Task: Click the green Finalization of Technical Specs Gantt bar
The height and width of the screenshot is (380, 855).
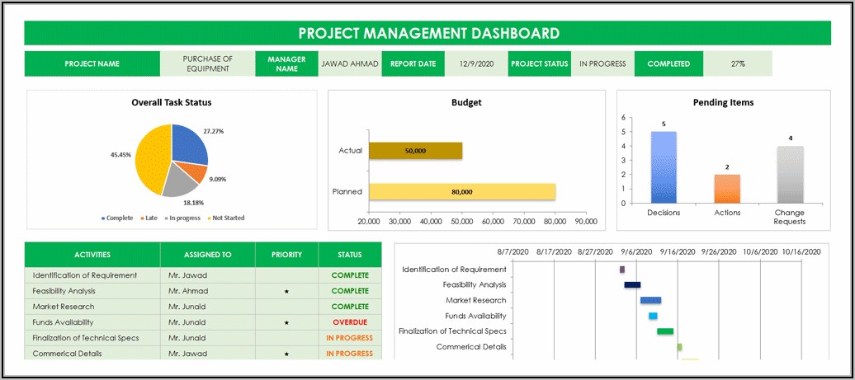Action: coord(665,331)
